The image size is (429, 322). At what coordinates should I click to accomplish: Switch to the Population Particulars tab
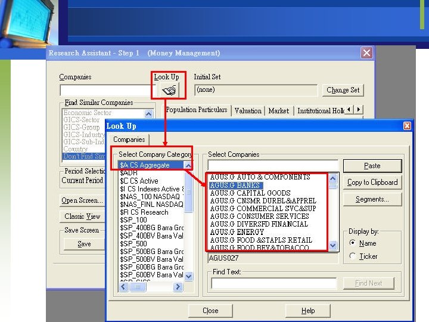point(197,110)
